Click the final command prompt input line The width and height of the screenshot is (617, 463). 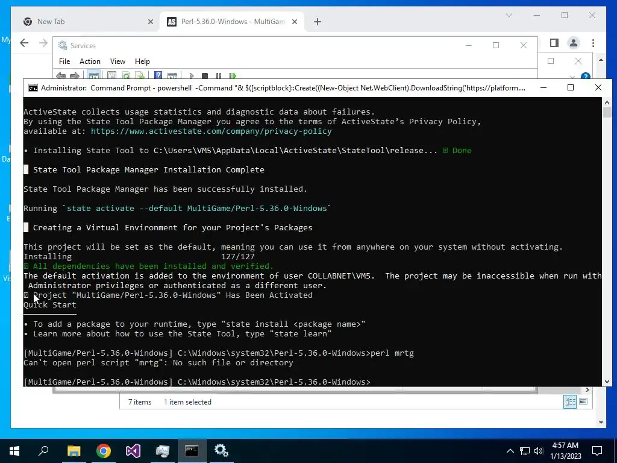[x=197, y=382]
